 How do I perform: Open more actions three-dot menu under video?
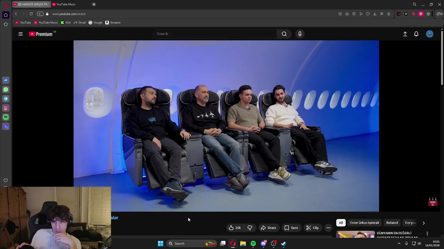328,228
